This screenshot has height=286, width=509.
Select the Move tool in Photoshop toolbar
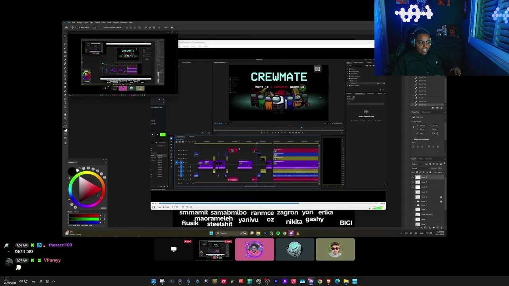click(x=65, y=36)
